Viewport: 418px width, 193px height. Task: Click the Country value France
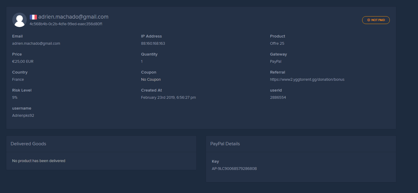pyautogui.click(x=18, y=80)
